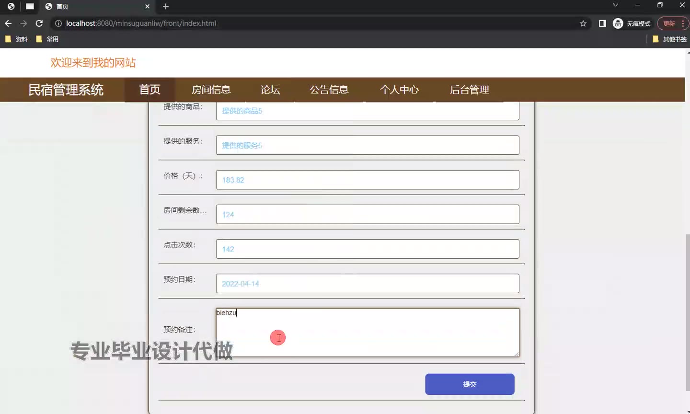Image resolution: width=690 pixels, height=414 pixels.
Task: Open the 论坛 navigation item
Action: pyautogui.click(x=270, y=90)
